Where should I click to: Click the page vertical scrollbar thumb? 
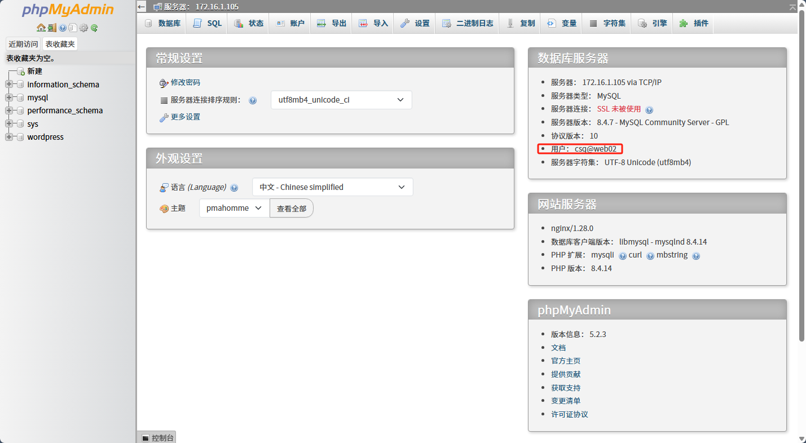click(x=802, y=176)
